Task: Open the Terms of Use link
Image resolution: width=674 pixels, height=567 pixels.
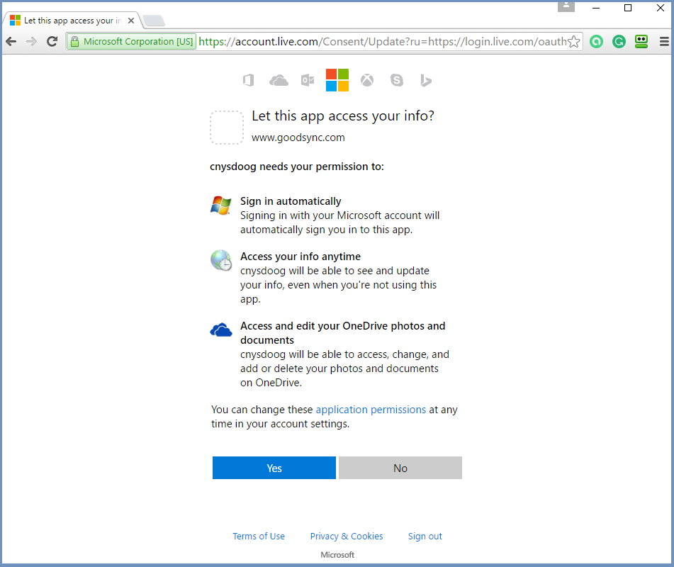Action: (259, 536)
